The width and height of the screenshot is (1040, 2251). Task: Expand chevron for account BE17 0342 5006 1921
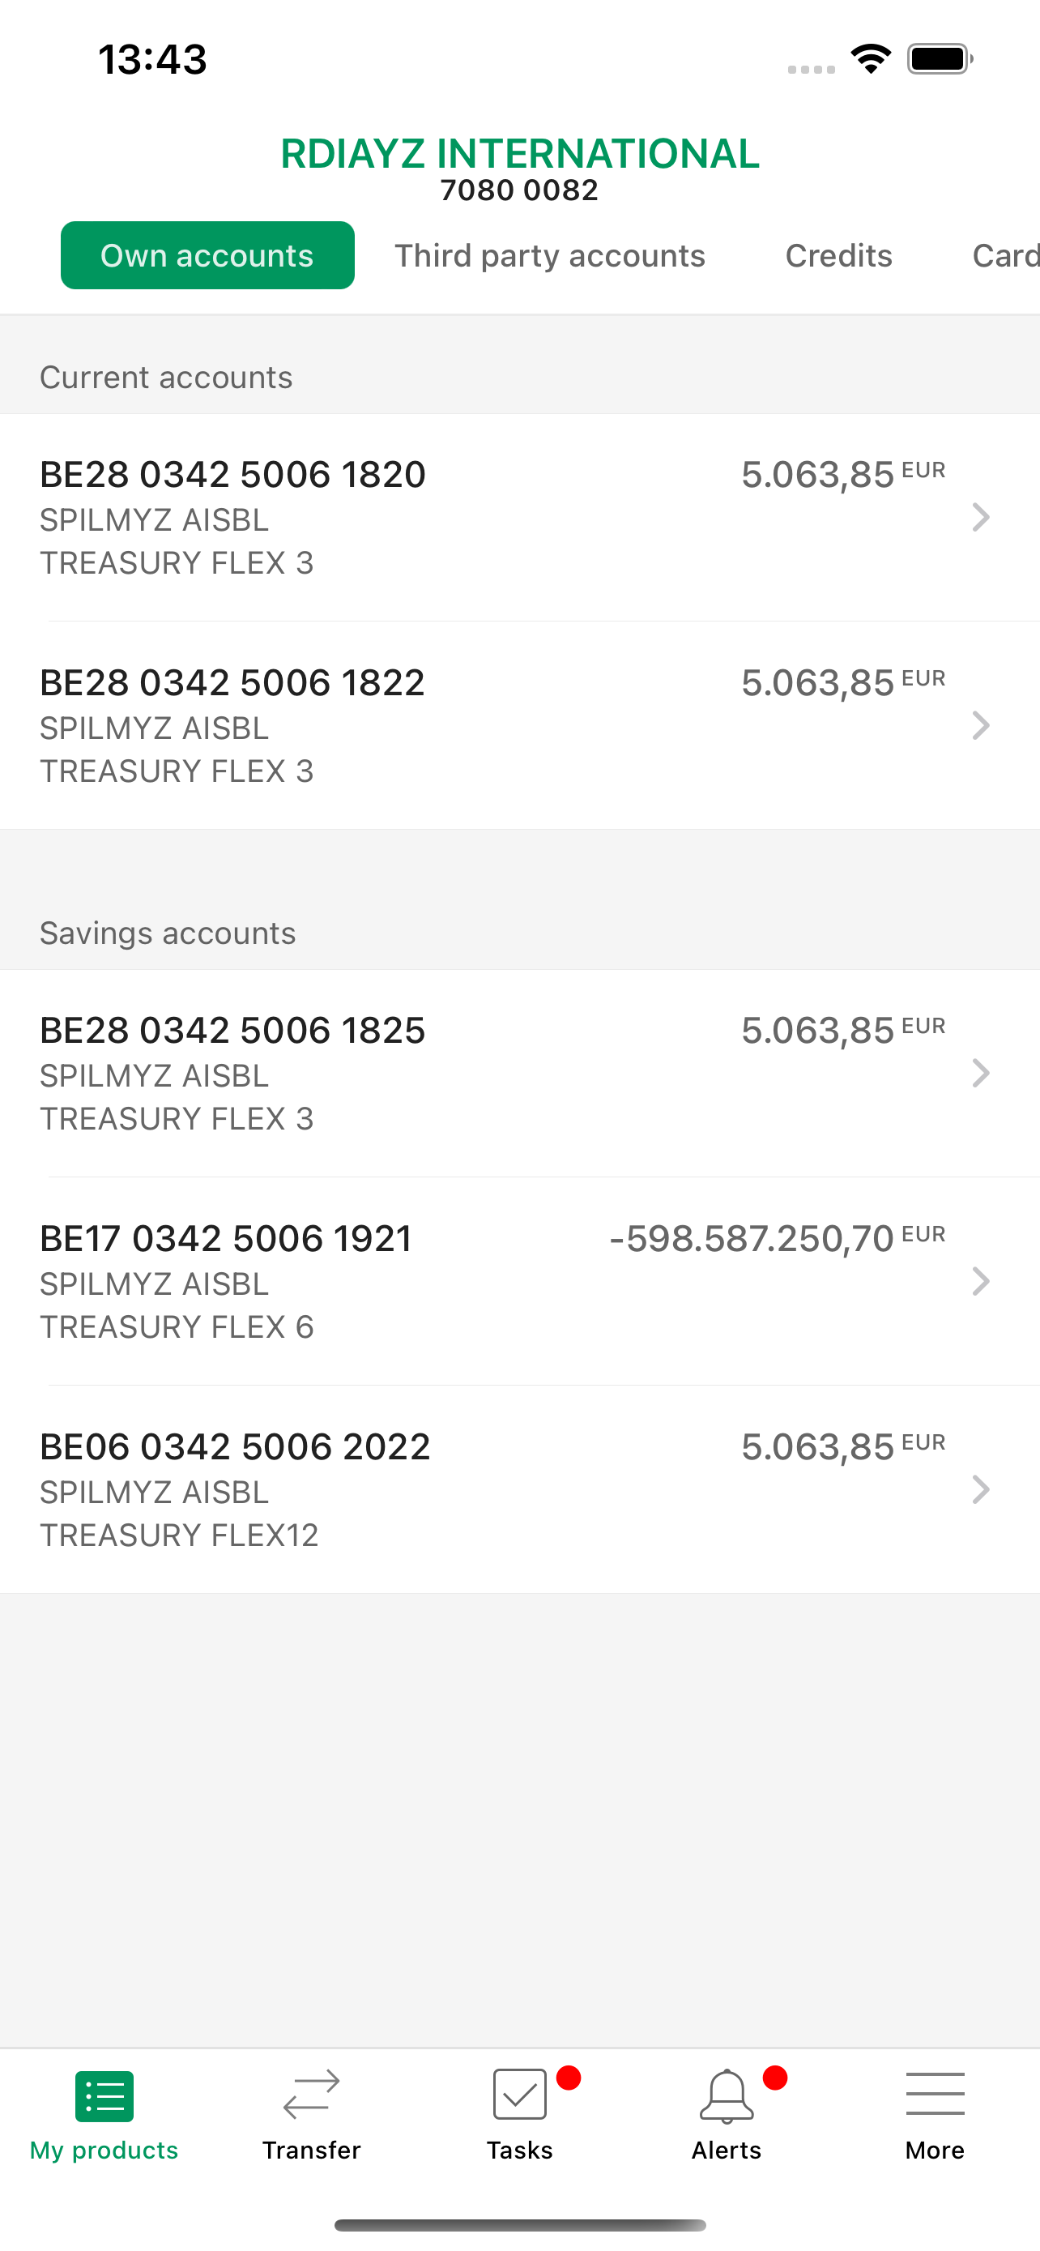tap(981, 1281)
